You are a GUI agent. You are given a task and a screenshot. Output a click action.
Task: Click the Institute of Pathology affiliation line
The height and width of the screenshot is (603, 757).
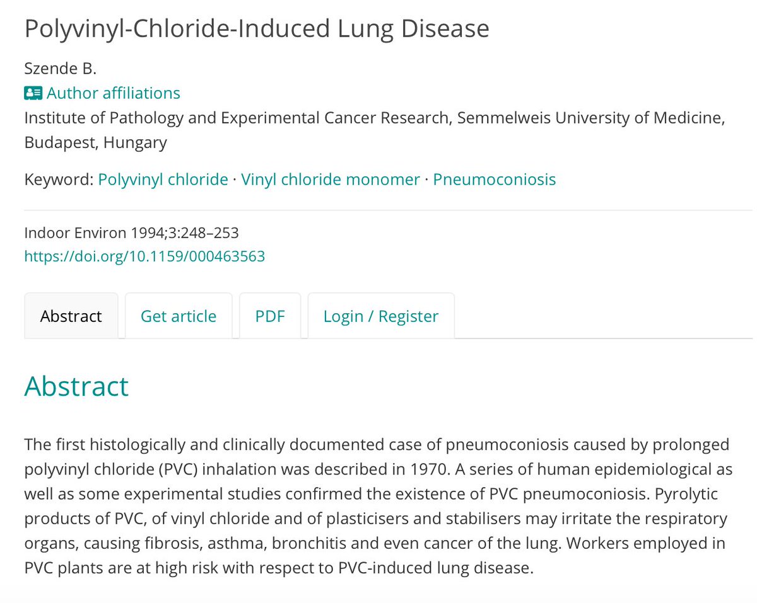coord(373,118)
